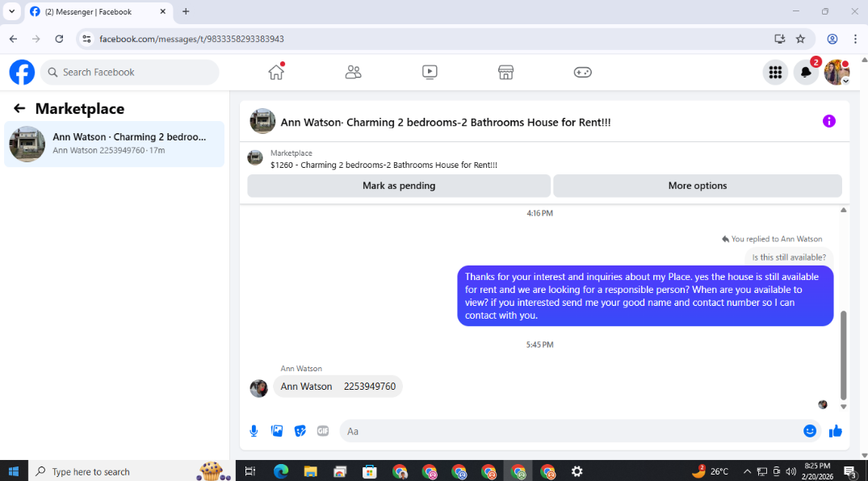
Task: Attach a file using the photo icon
Action: [277, 431]
